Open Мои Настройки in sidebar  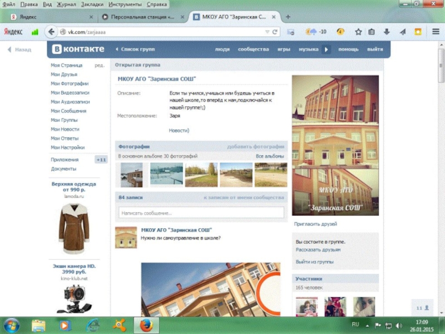point(67,147)
